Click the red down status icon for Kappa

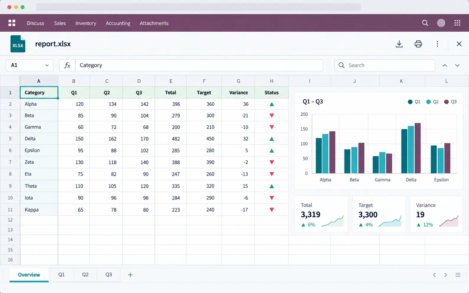[271, 210]
